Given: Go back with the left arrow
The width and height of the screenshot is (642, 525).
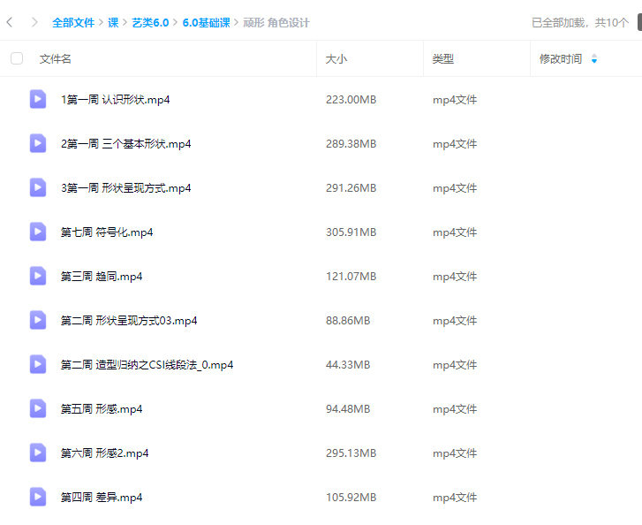Looking at the screenshot, I should pos(10,22).
